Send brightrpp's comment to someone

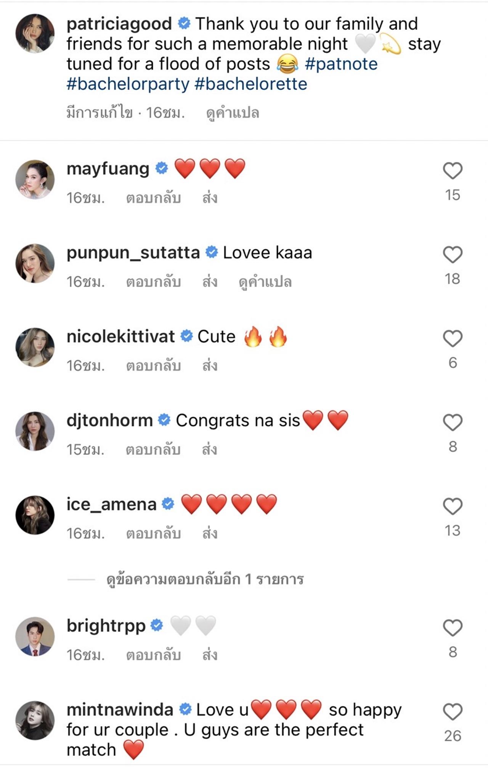[x=210, y=655]
